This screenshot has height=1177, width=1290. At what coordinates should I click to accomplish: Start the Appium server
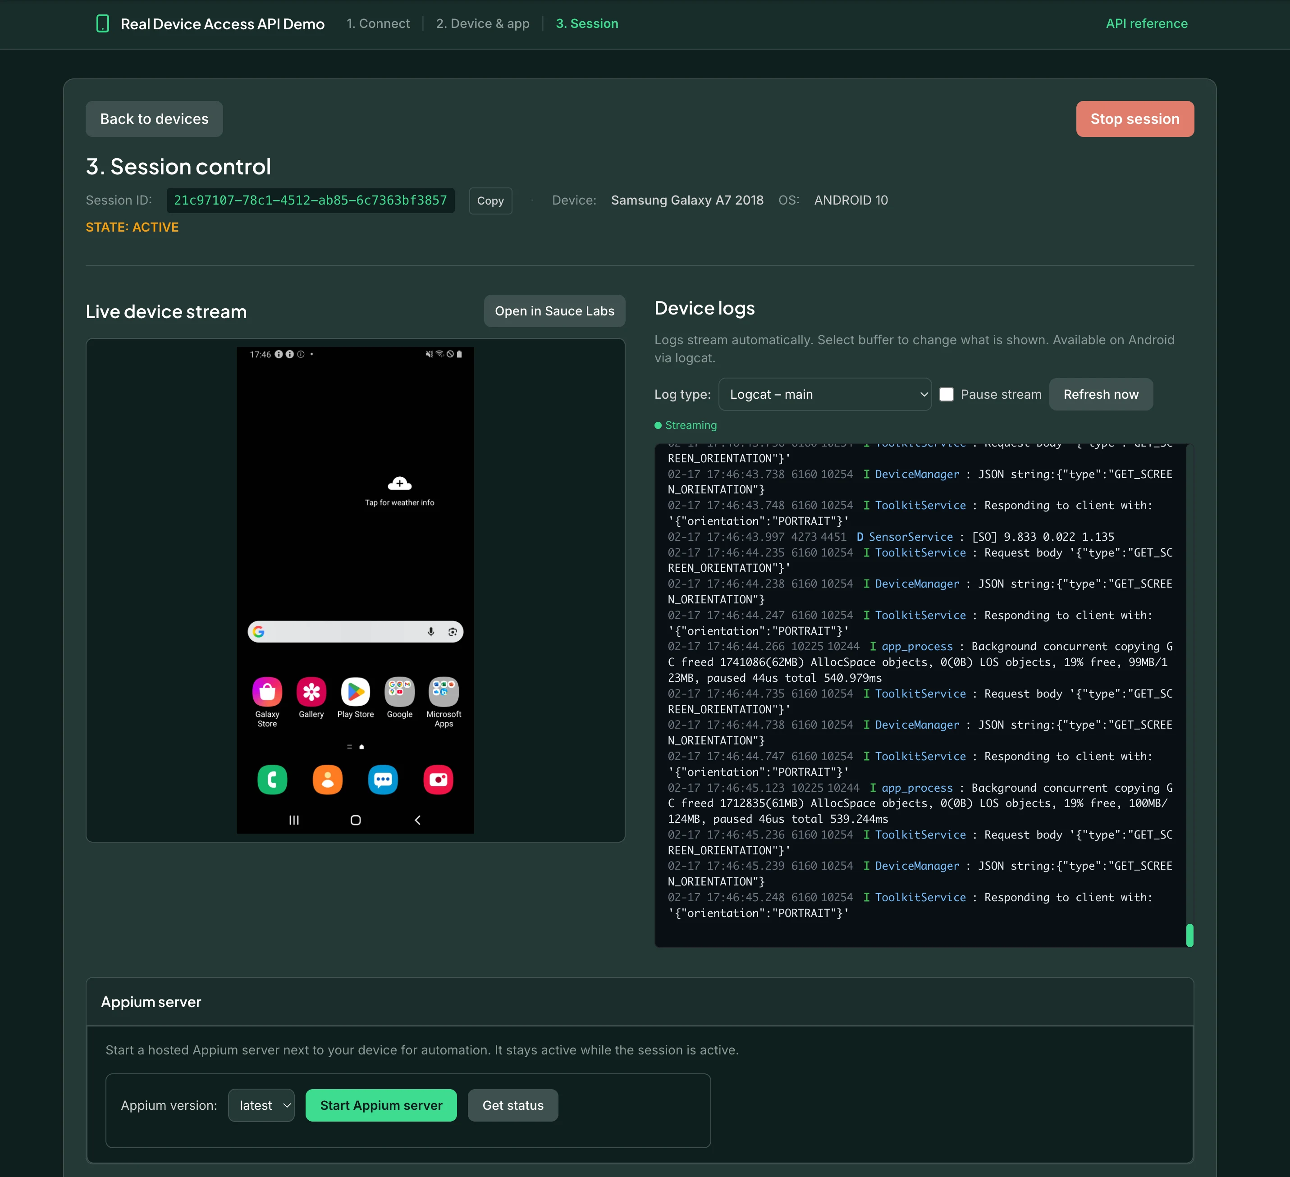point(381,1105)
